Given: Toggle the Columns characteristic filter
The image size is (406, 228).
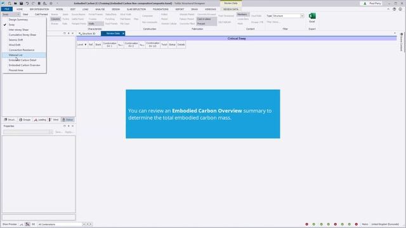Looking at the screenshot, I should pyautogui.click(x=55, y=19).
